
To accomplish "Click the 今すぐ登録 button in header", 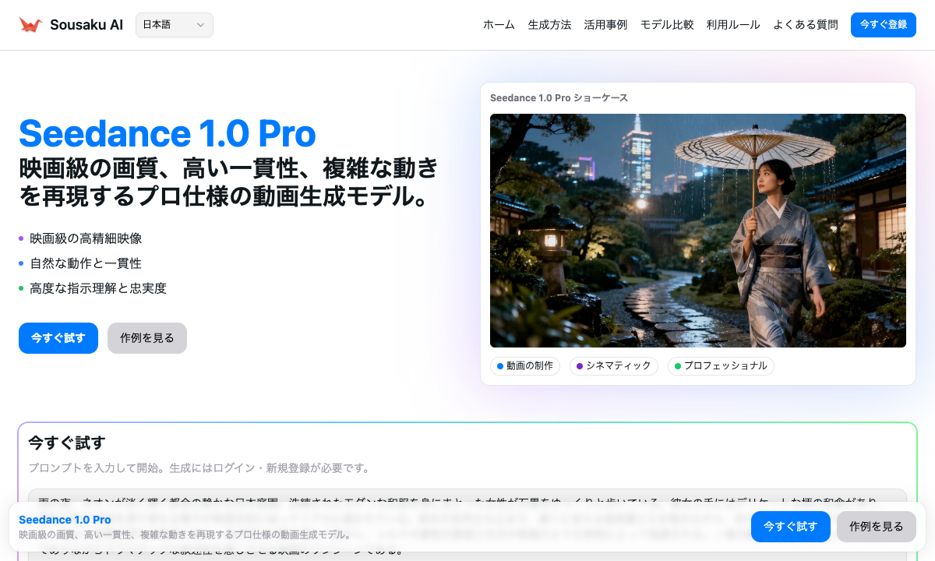I will 884,25.
